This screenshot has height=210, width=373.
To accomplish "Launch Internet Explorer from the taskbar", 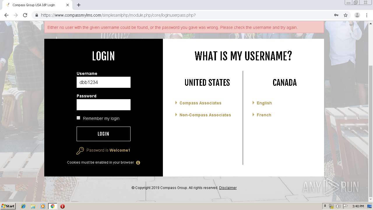I will pos(23,206).
